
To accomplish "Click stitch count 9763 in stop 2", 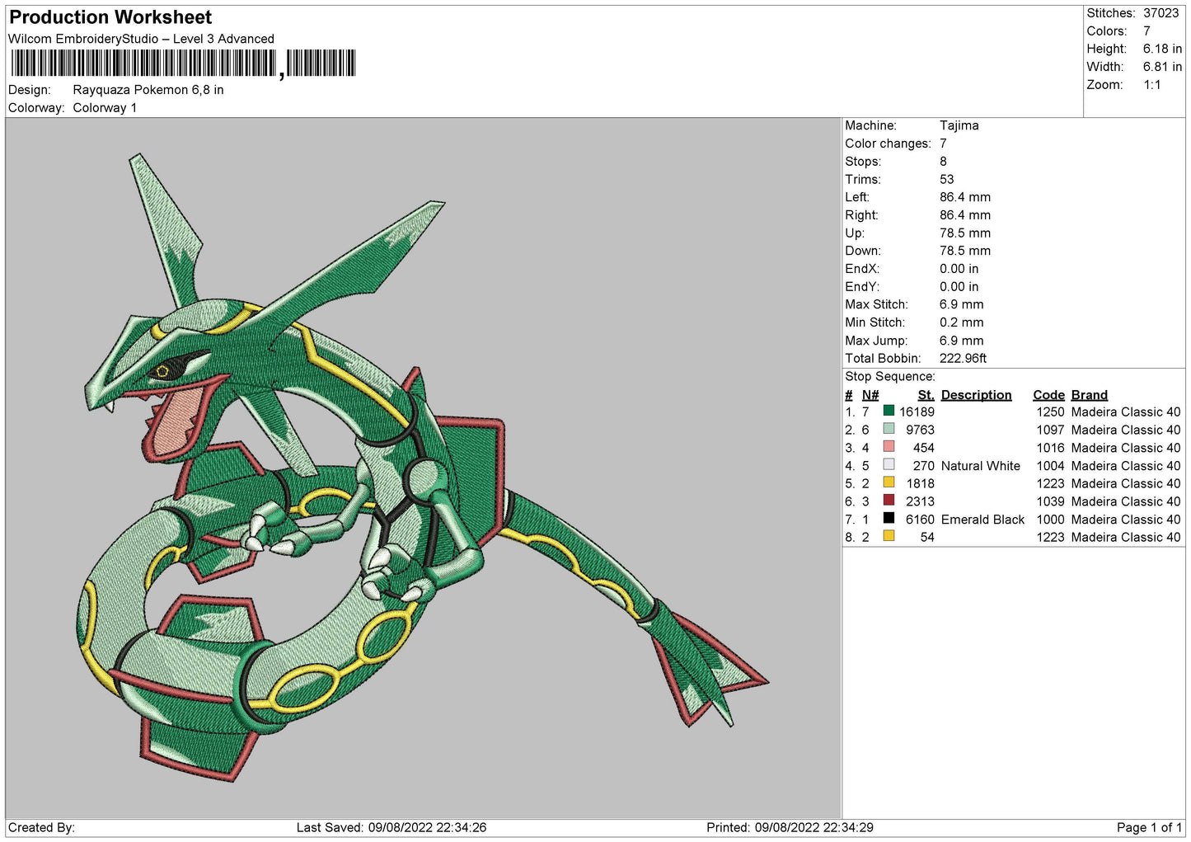I will point(920,430).
